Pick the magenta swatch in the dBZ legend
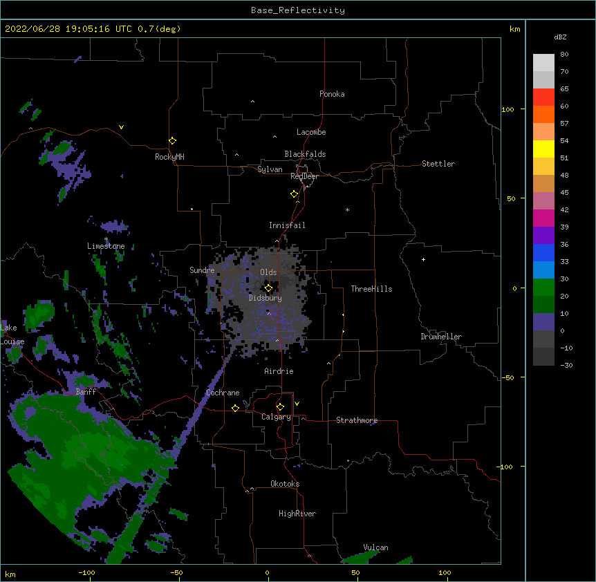This screenshot has height=582, width=596. click(x=543, y=218)
